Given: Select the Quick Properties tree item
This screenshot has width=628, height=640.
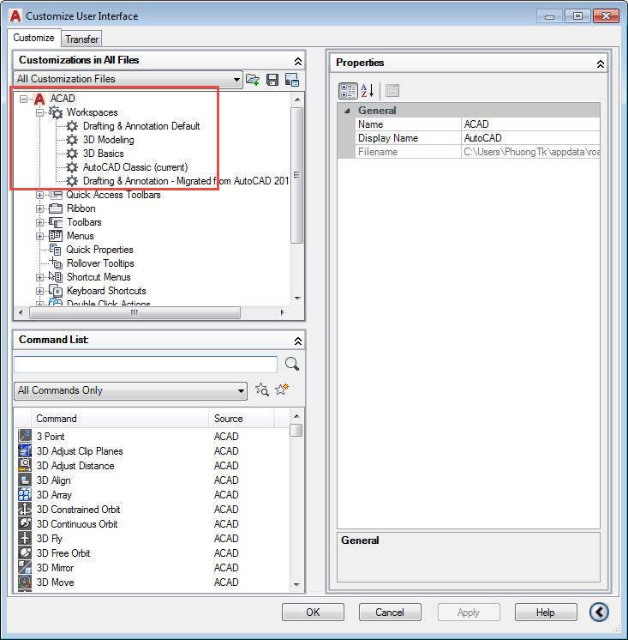Looking at the screenshot, I should (x=100, y=250).
